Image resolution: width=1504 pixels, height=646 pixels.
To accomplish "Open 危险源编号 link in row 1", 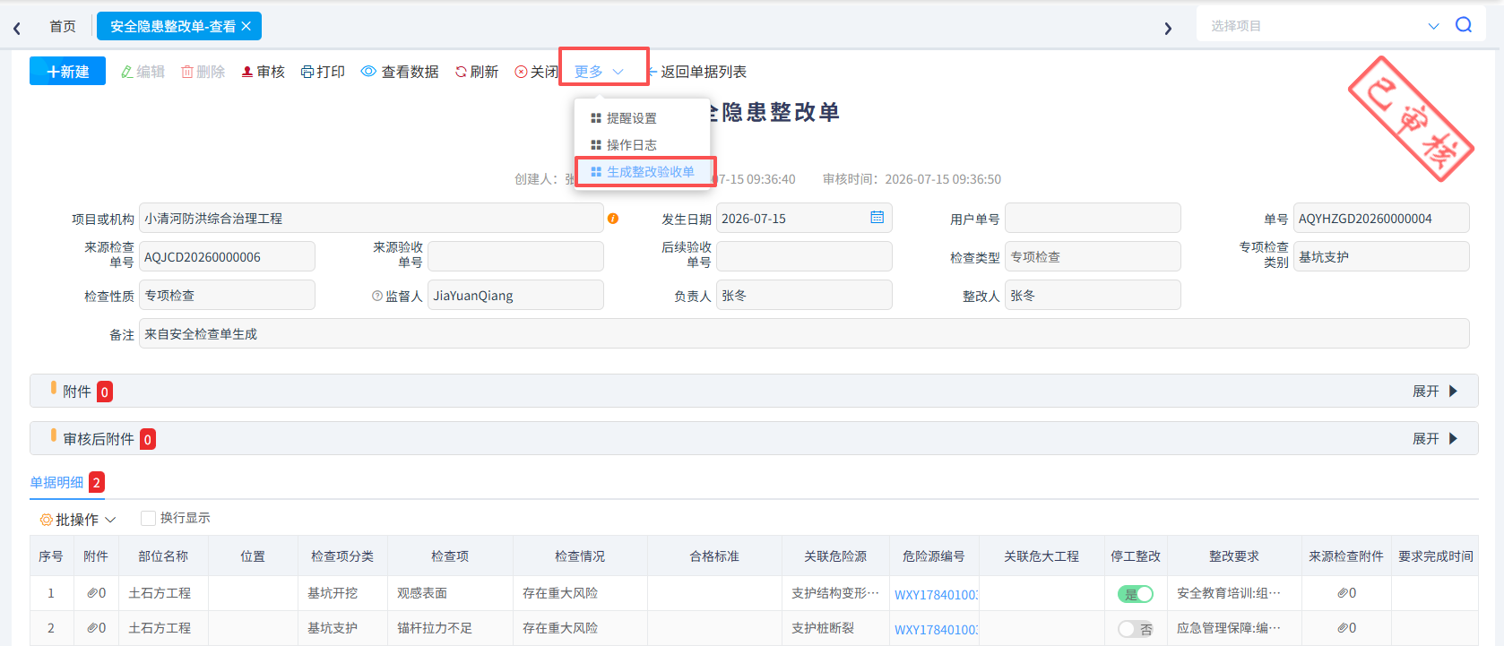I will (936, 595).
